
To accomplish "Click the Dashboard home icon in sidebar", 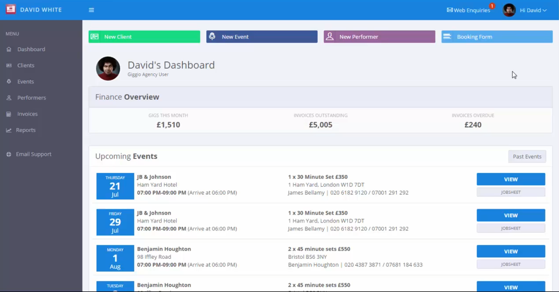I will coord(9,49).
